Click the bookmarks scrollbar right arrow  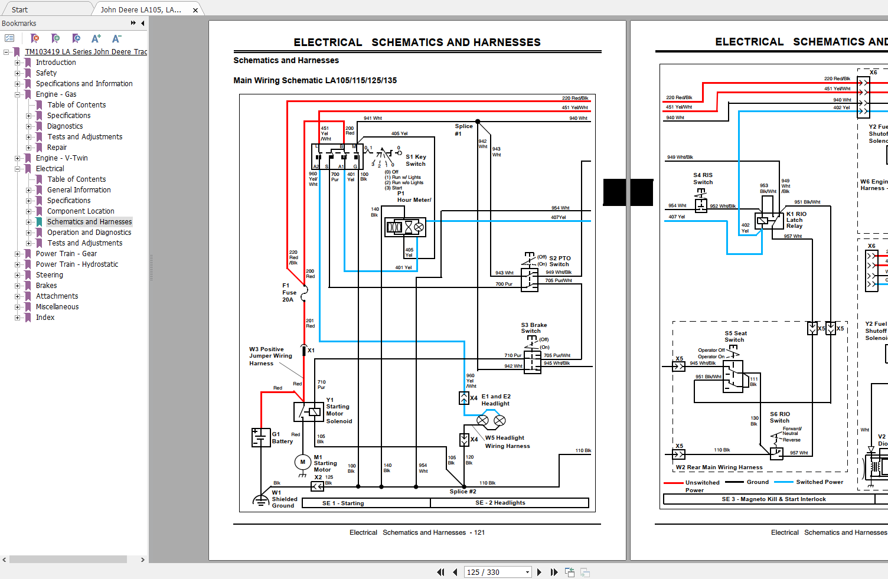[142, 560]
